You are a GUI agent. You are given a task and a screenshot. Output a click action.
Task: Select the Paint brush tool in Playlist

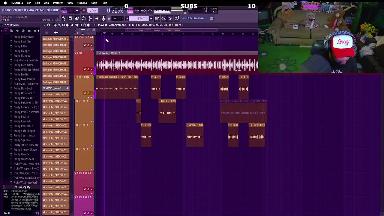point(59,25)
